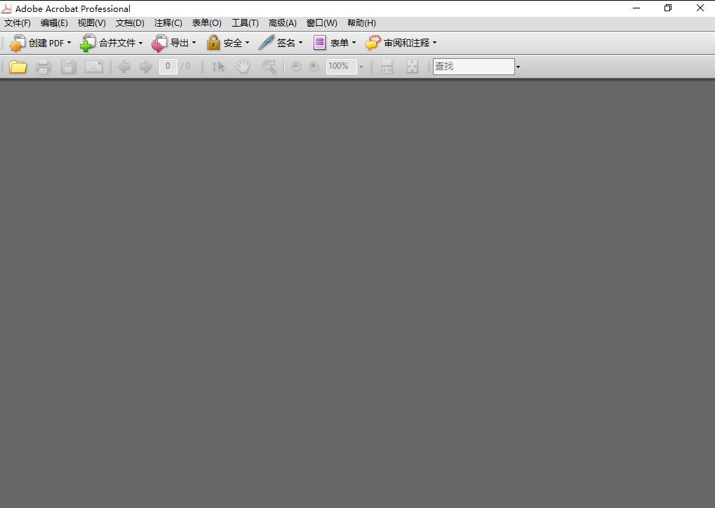
Task: Open the Security tool icon
Action: pyautogui.click(x=212, y=43)
